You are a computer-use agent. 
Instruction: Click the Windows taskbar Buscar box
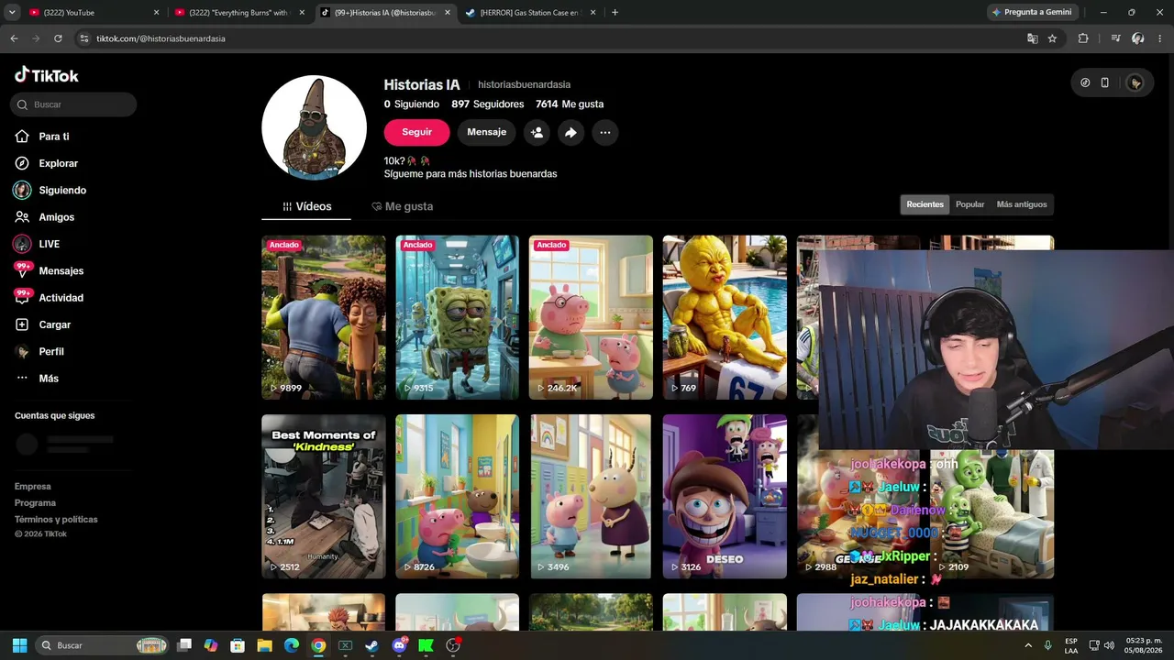[x=103, y=645]
